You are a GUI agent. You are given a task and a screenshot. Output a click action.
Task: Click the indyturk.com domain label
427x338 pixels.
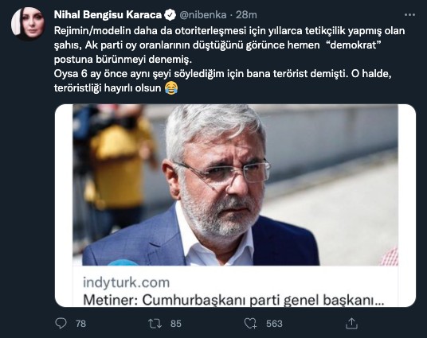(127, 282)
